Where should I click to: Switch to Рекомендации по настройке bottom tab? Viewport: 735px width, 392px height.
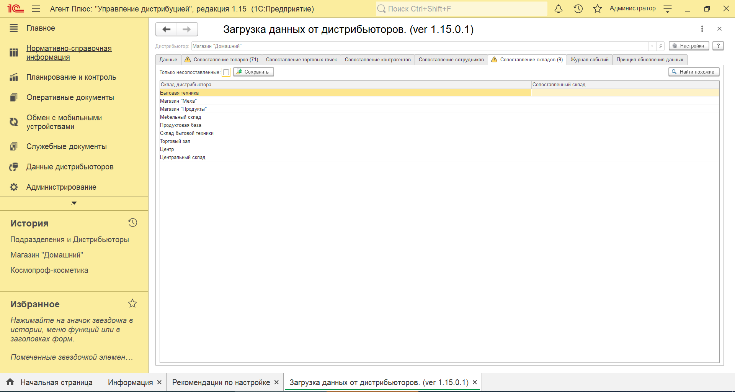(221, 382)
